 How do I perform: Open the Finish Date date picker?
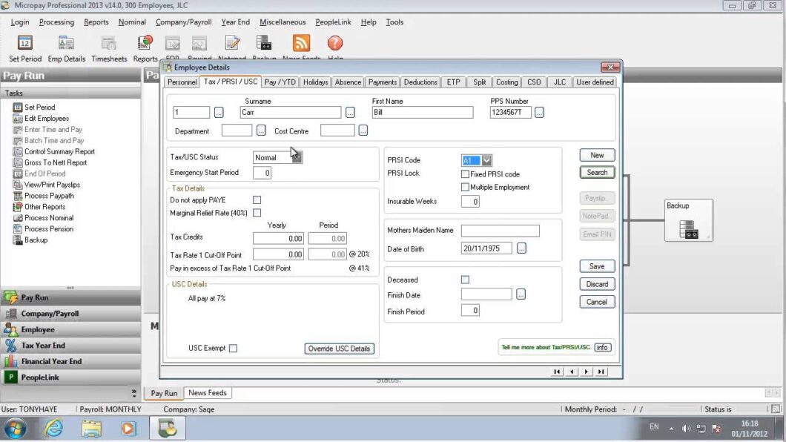coord(521,294)
